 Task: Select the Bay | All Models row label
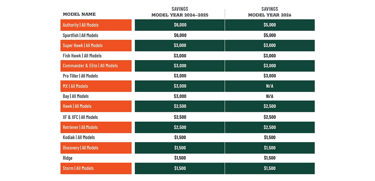76,96
